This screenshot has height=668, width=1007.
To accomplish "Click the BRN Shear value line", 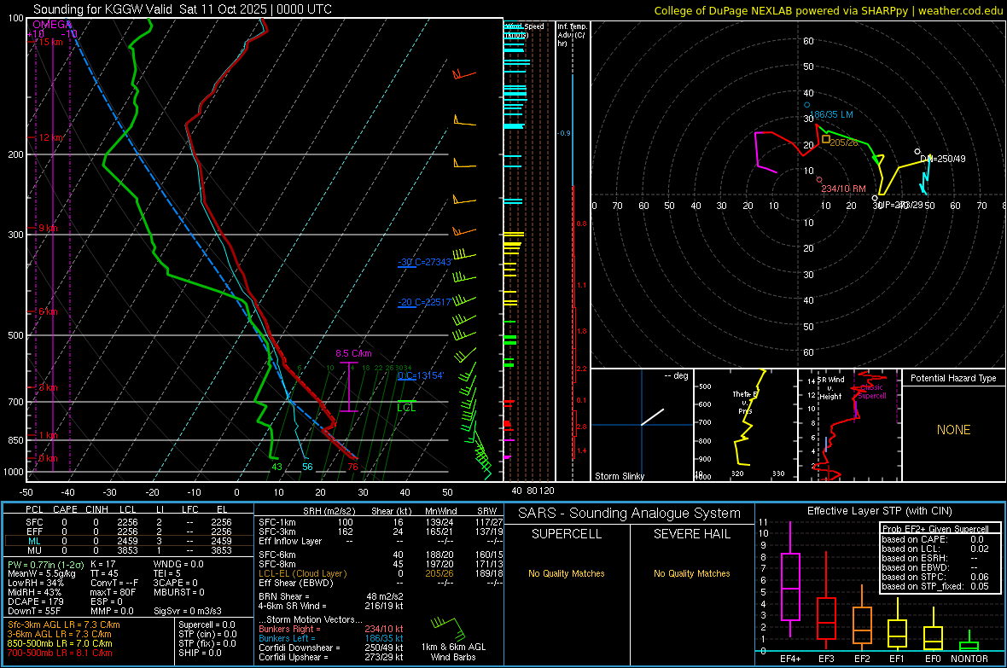I will (331, 596).
